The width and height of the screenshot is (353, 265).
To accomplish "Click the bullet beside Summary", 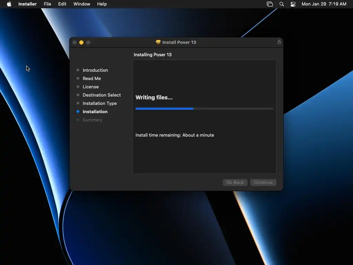I will 78,120.
